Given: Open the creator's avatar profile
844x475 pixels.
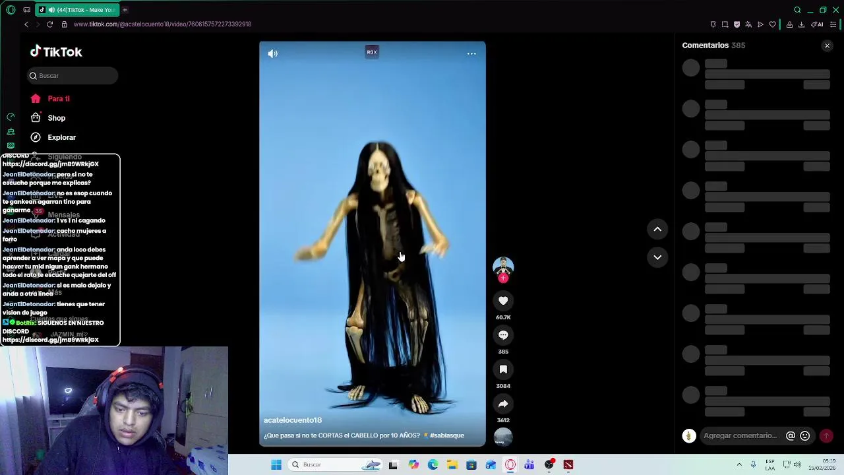Looking at the screenshot, I should [503, 266].
